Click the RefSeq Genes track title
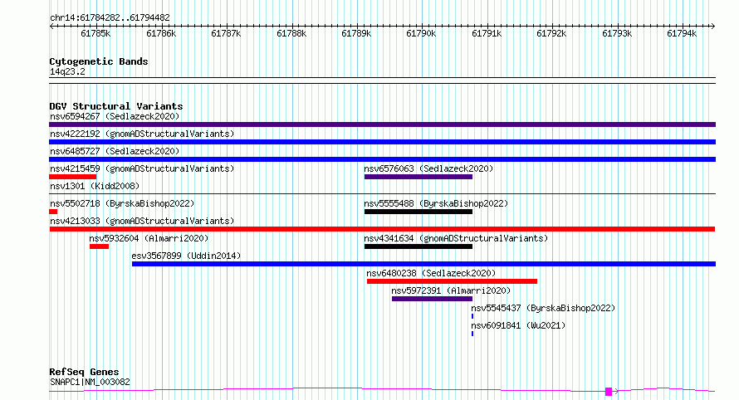The width and height of the screenshot is (739, 400). pos(84,372)
